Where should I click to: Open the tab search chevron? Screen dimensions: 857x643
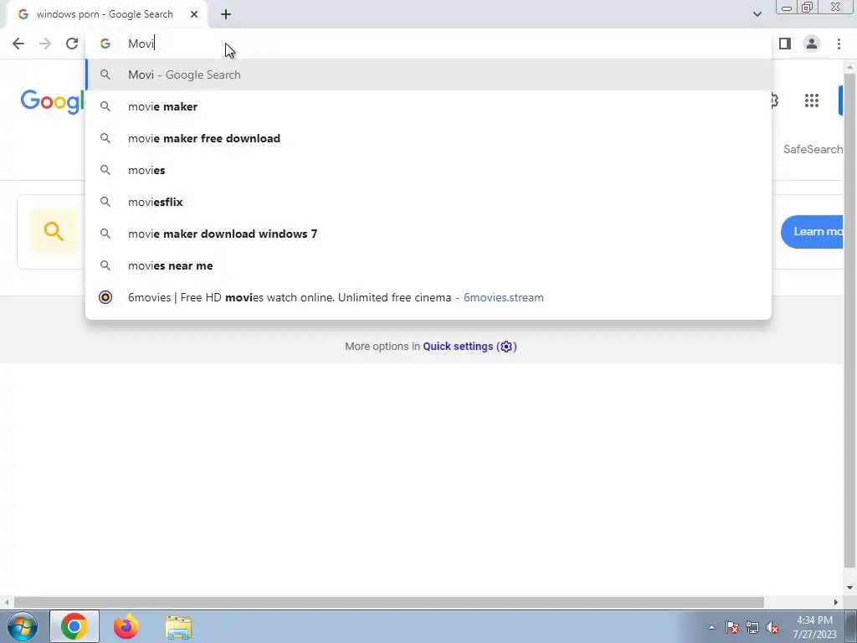pyautogui.click(x=757, y=14)
